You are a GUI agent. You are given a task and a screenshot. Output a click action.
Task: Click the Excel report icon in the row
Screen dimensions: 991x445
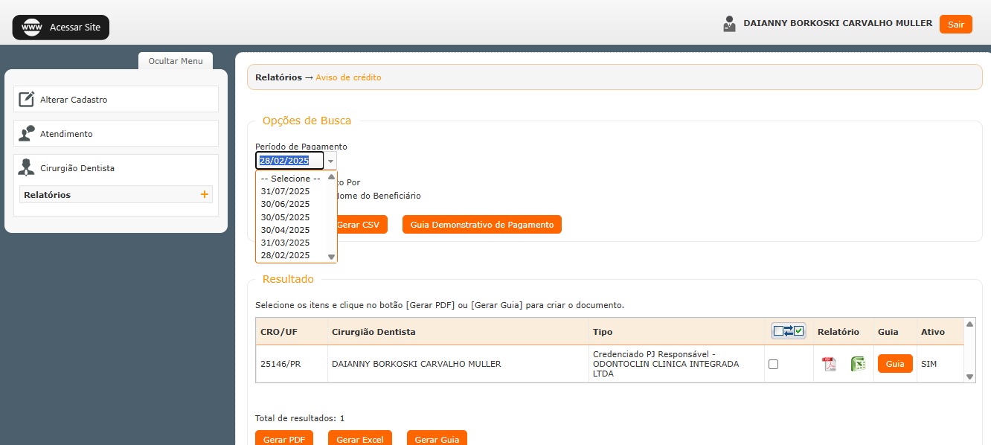858,364
